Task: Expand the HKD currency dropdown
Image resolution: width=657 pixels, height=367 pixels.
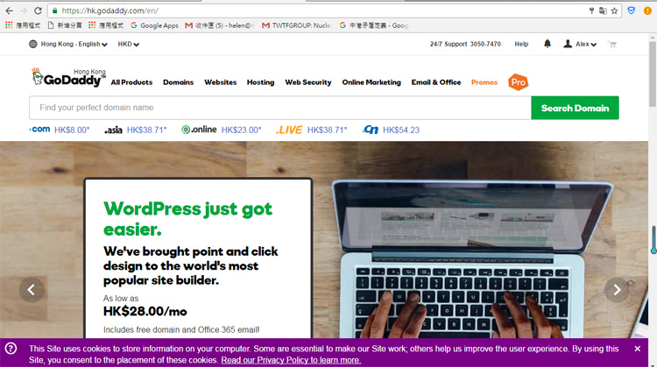Action: coord(128,44)
